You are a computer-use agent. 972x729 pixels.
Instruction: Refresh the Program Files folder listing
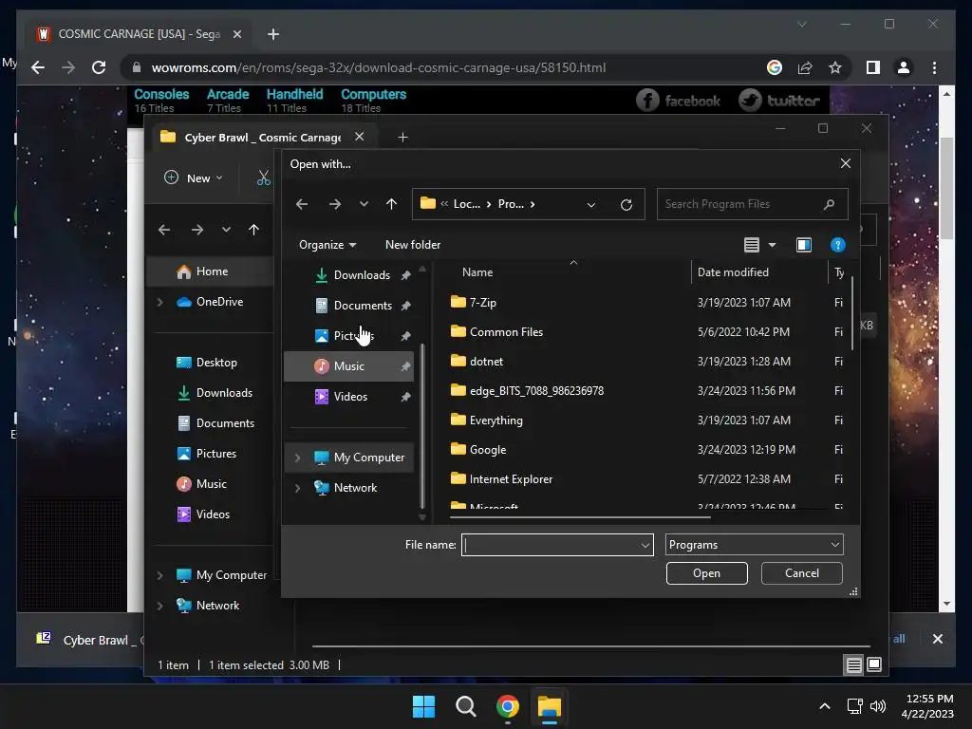click(626, 205)
